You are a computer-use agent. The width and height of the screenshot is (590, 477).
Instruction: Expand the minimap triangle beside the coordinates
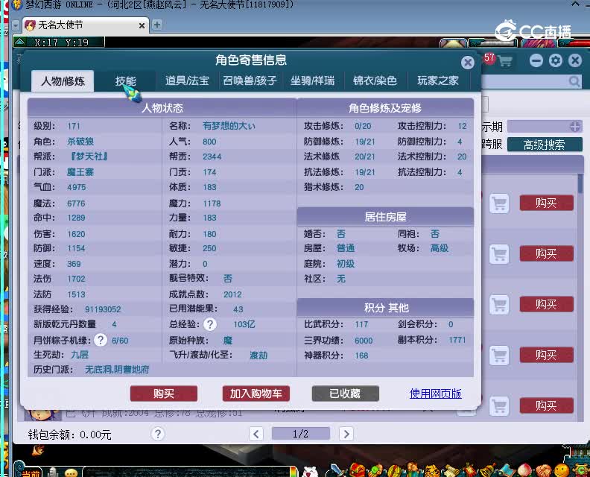[20, 42]
